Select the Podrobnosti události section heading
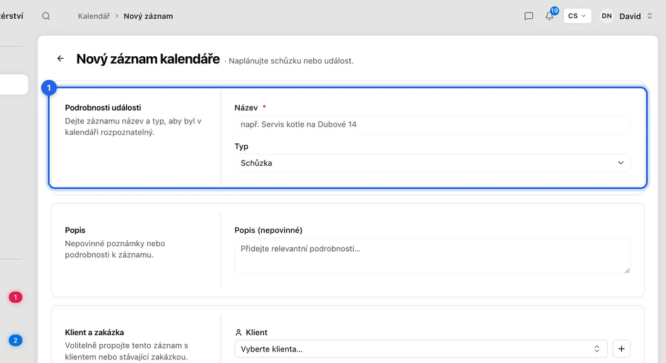 tap(103, 108)
